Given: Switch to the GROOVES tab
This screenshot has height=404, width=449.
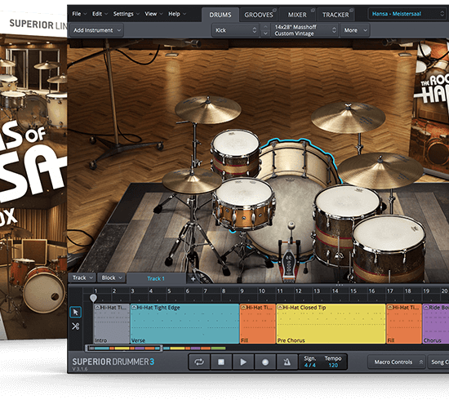Looking at the screenshot, I should point(259,15).
